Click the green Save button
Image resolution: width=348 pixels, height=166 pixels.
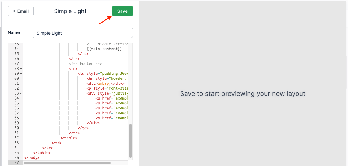[122, 11]
